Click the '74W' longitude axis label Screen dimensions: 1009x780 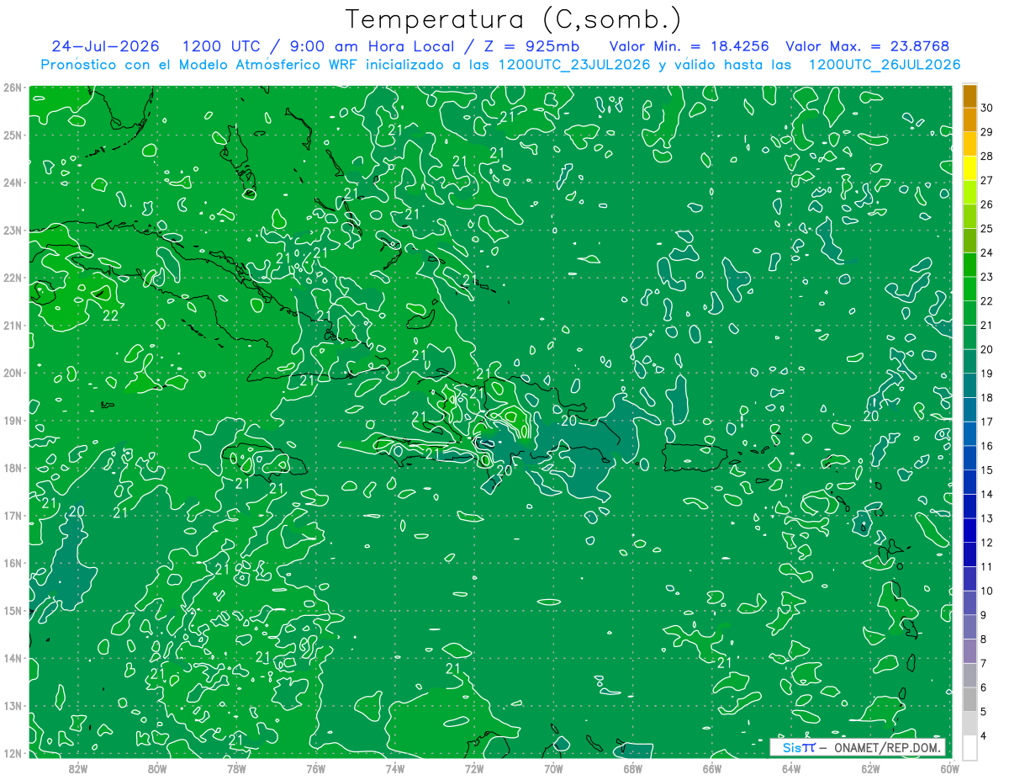[395, 767]
